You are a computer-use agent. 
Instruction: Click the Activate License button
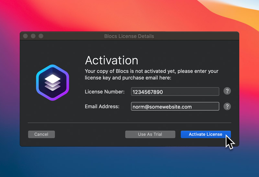click(x=206, y=134)
